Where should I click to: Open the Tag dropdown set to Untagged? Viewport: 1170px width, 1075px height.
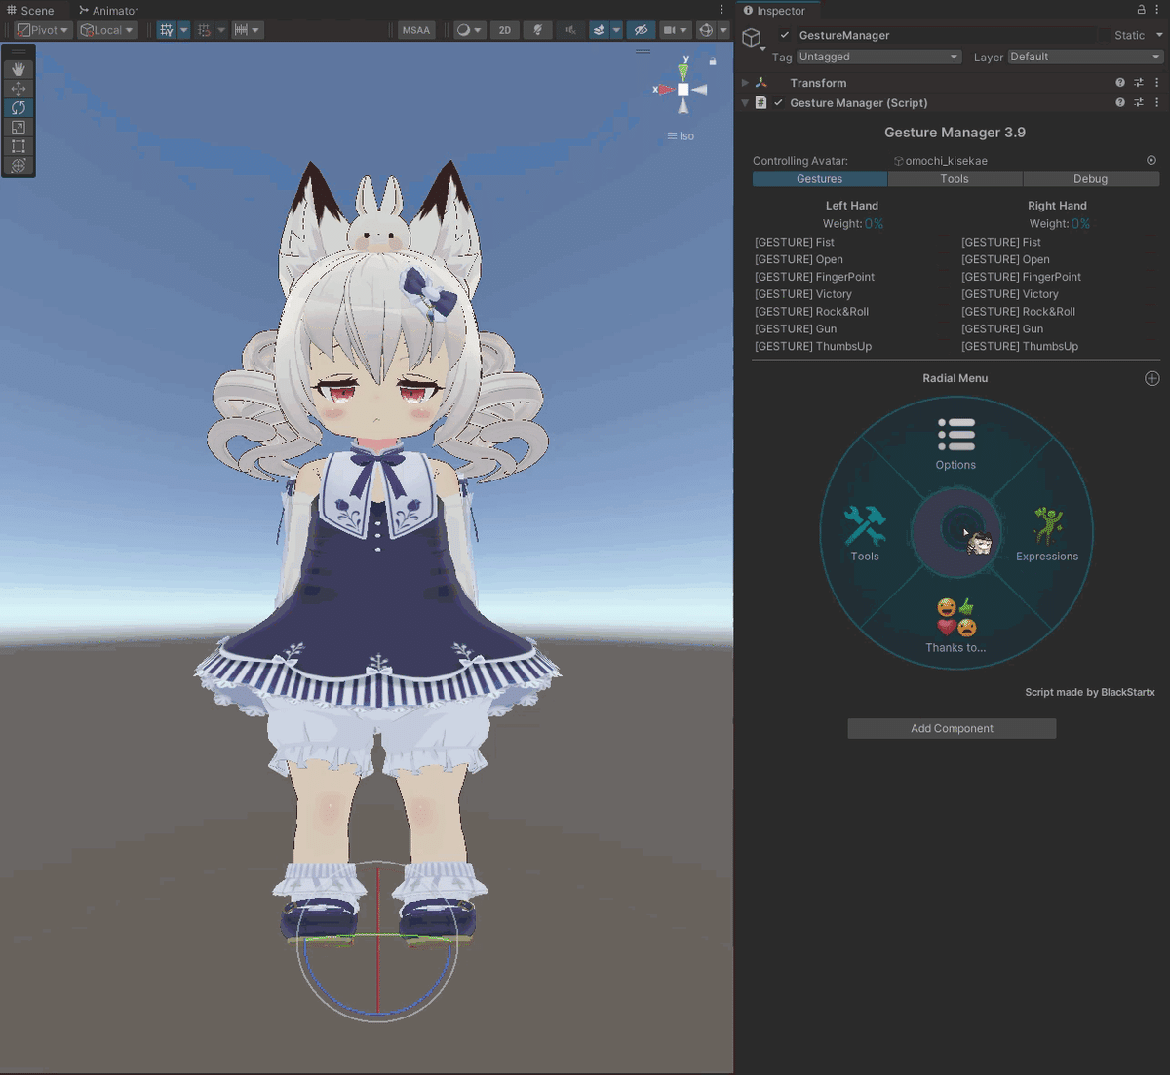point(877,57)
